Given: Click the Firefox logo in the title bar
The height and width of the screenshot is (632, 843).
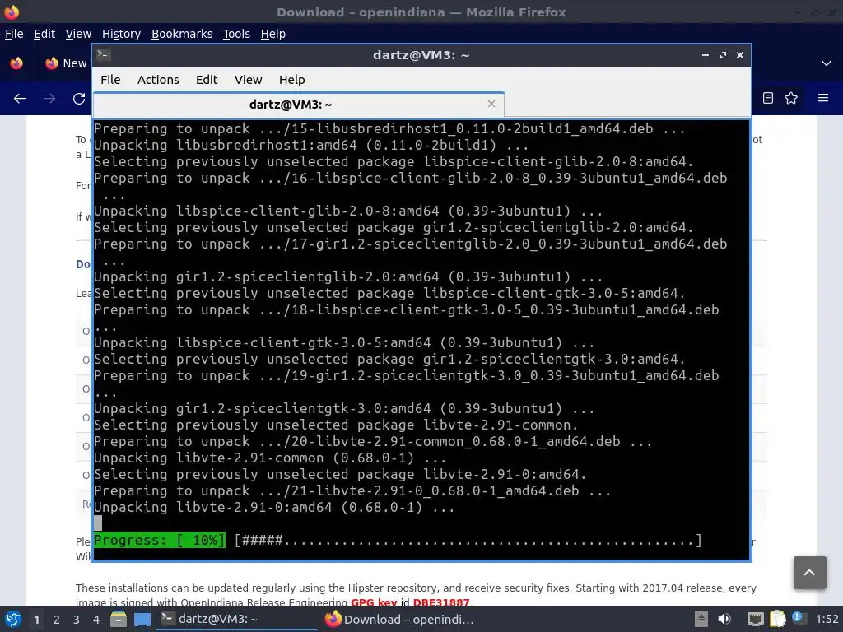Looking at the screenshot, I should [x=12, y=12].
